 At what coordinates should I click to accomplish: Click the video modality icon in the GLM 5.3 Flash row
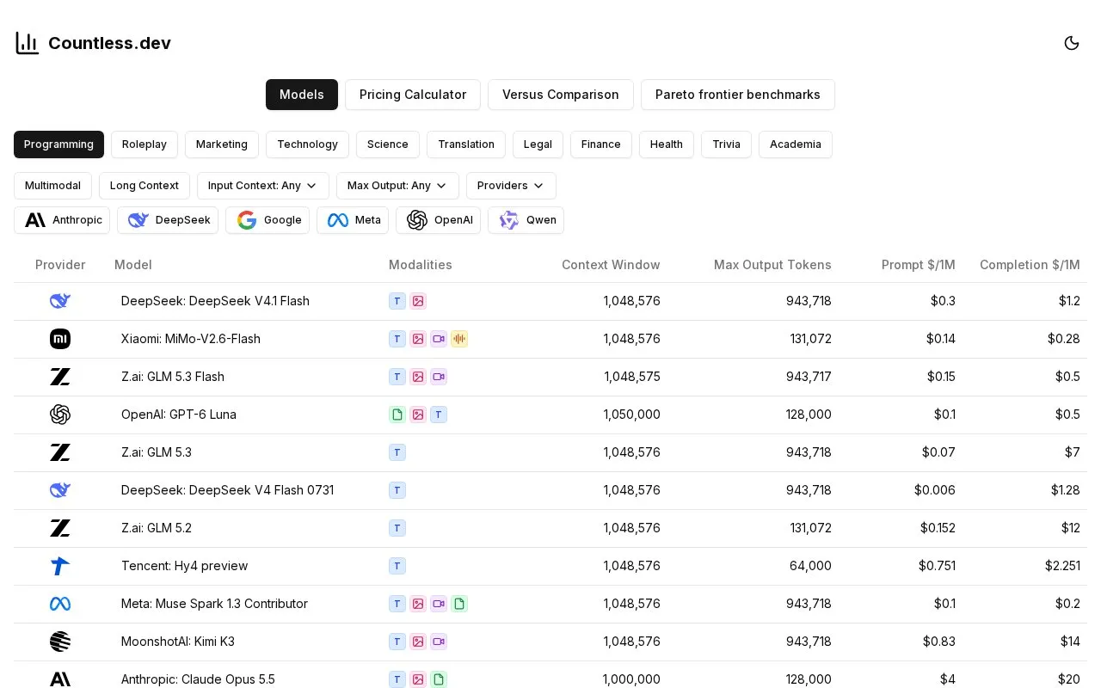coord(439,377)
